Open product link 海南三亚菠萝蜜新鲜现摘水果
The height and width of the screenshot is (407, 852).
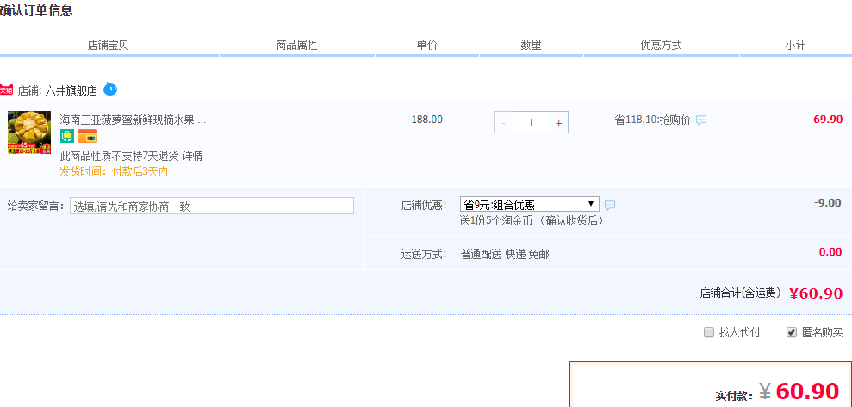click(x=133, y=120)
